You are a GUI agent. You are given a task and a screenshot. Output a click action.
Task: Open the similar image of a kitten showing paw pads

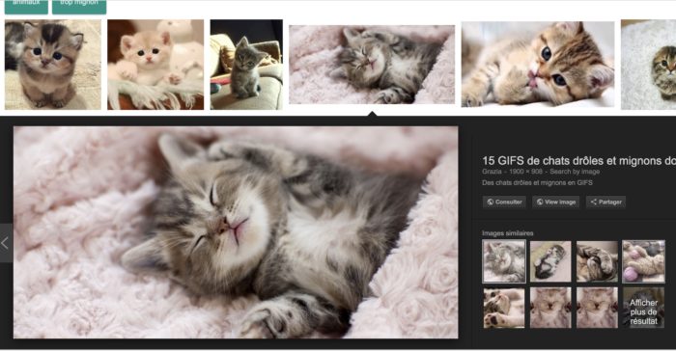coord(504,308)
